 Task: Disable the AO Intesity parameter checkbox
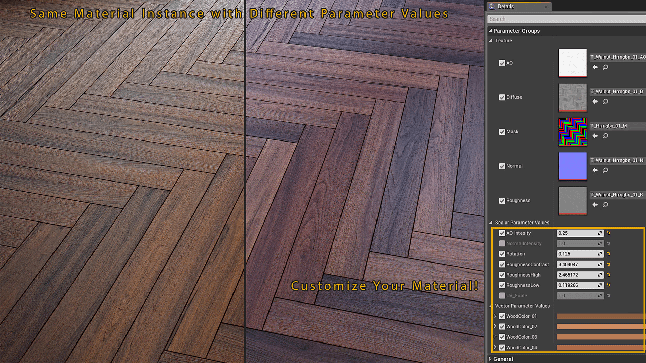coord(502,233)
